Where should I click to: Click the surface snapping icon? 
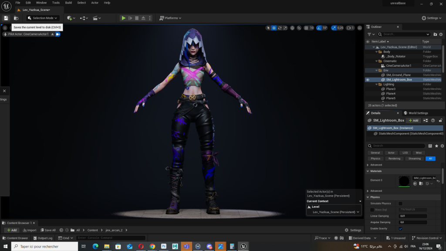pos(299,28)
